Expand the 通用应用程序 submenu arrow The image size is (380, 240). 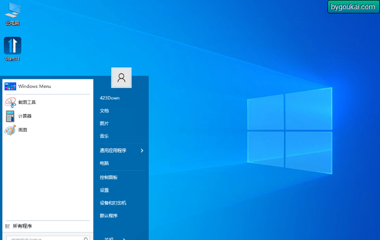pos(142,151)
